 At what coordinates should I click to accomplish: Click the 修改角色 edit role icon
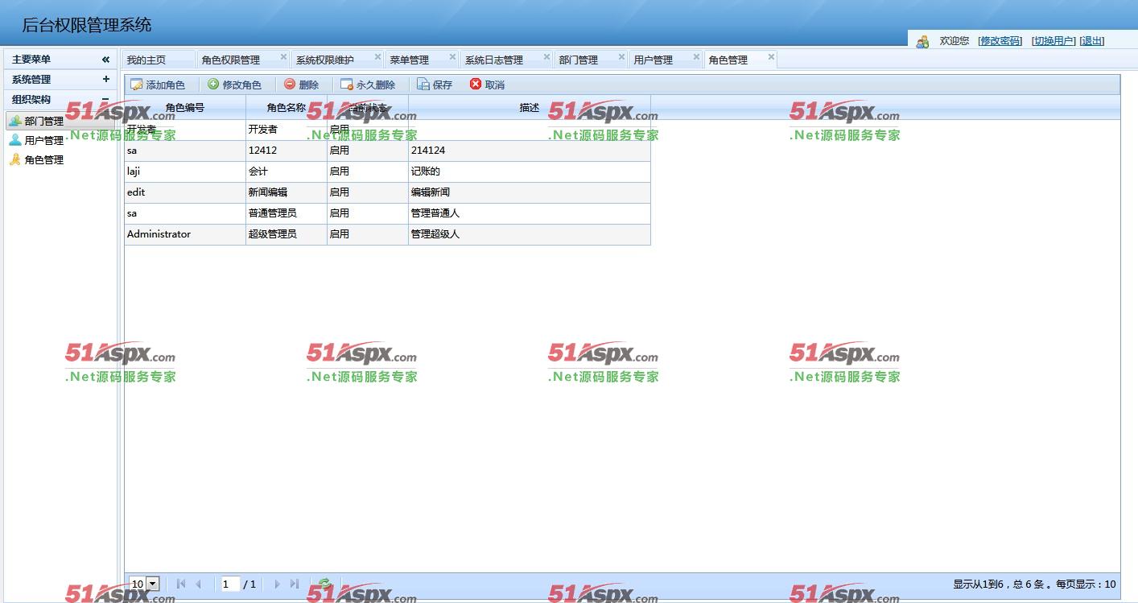click(213, 84)
